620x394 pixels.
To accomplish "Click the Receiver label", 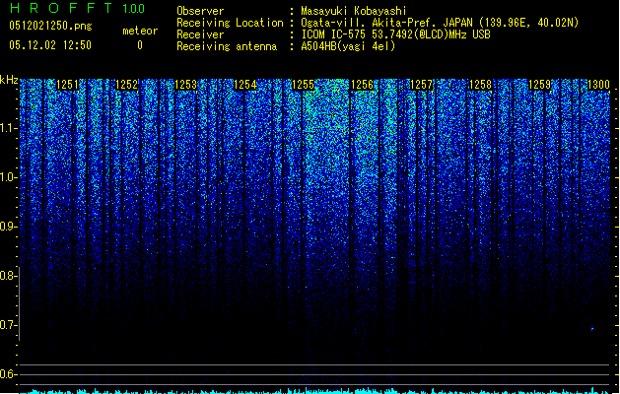I will tap(200, 34).
